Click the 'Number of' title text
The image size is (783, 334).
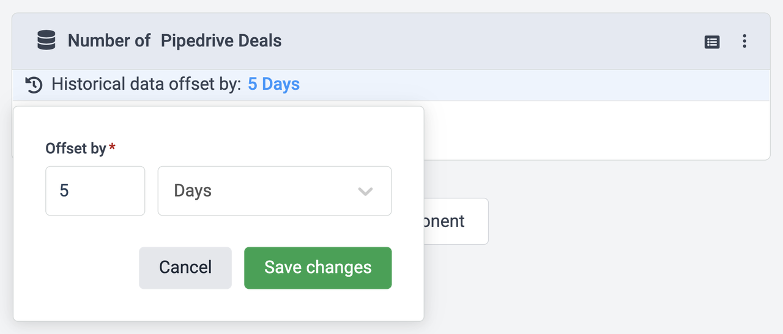tap(109, 41)
